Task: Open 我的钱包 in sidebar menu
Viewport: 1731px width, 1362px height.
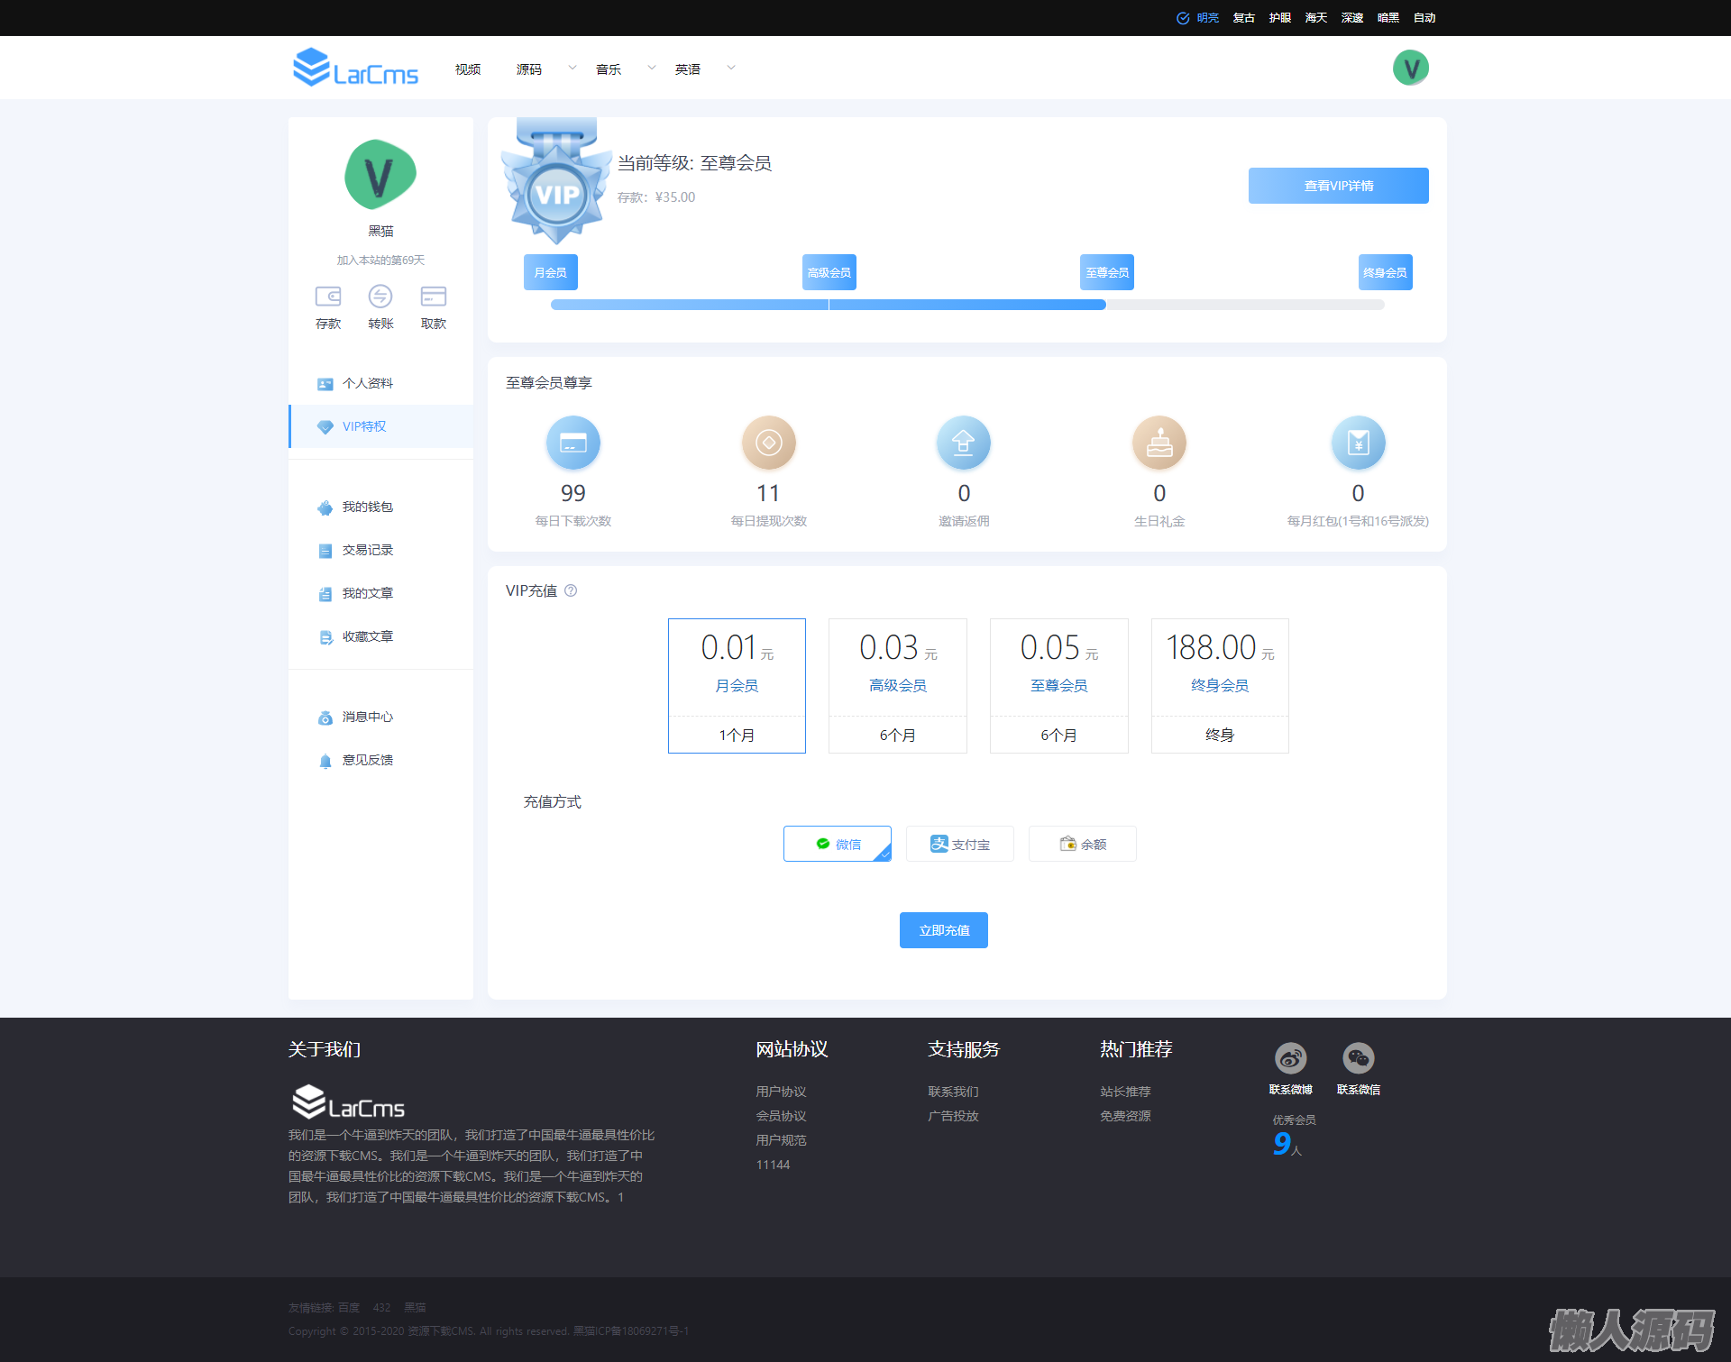Action: click(x=367, y=507)
